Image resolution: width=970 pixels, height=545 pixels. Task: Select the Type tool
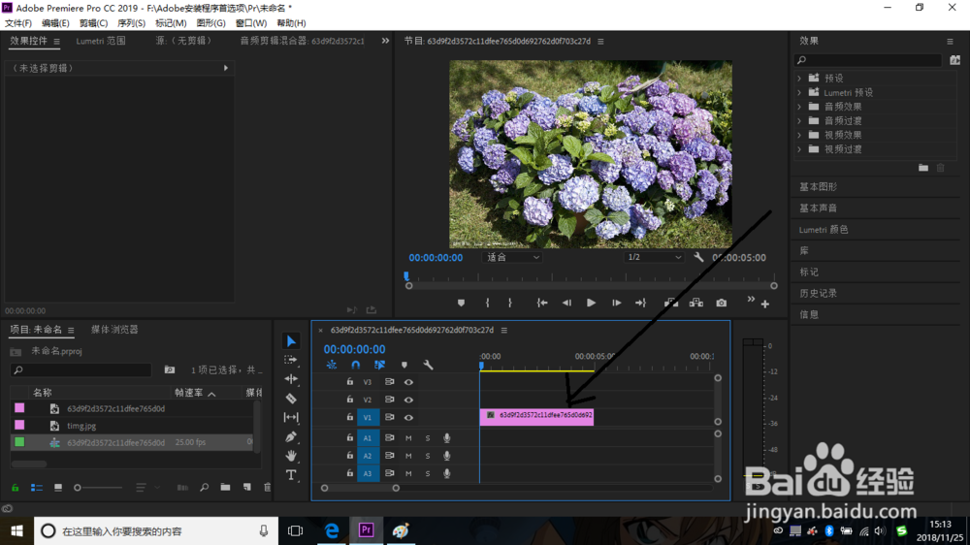pyautogui.click(x=291, y=475)
